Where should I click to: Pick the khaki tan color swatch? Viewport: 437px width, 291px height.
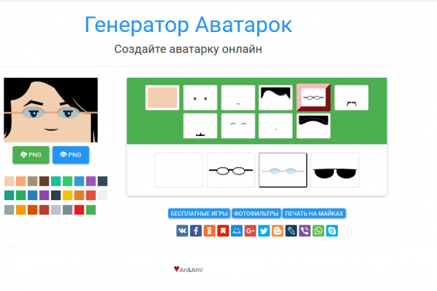tap(33, 181)
